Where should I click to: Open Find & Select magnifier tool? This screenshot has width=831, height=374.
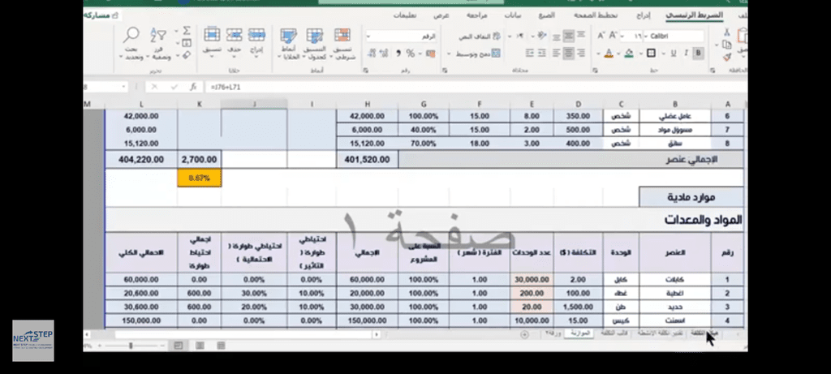(x=131, y=44)
